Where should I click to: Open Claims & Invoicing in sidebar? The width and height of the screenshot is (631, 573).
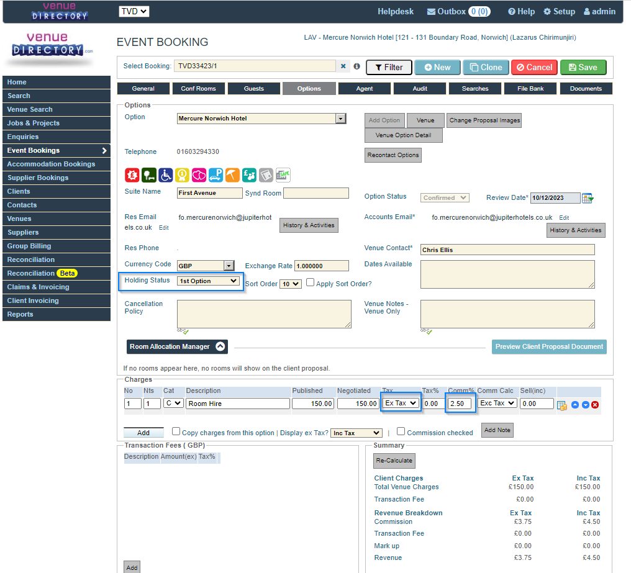57,287
